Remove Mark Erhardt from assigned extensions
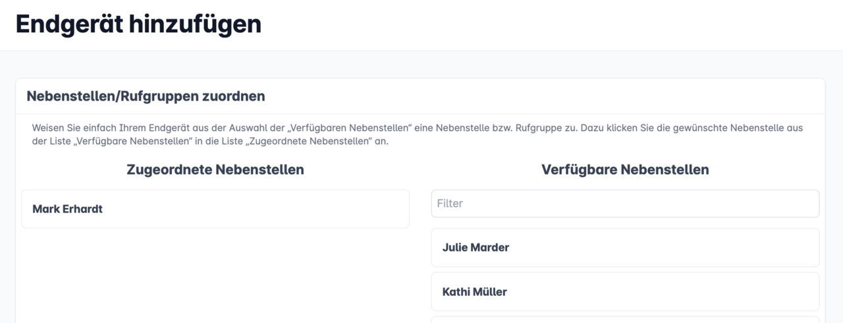The width and height of the screenshot is (843, 323). click(x=215, y=209)
